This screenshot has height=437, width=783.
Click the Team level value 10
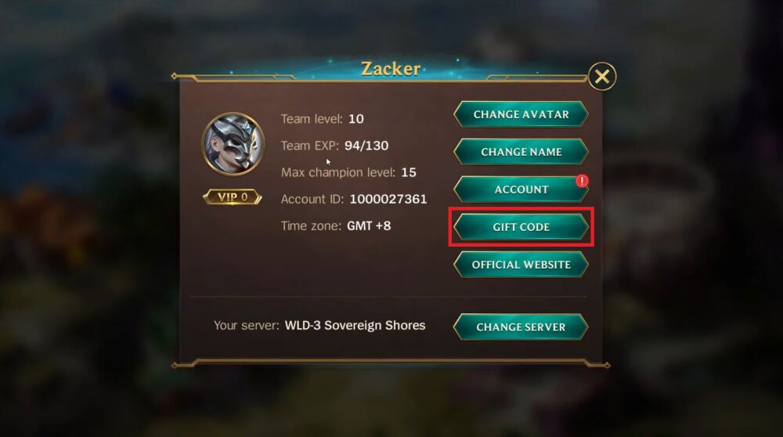coord(356,119)
